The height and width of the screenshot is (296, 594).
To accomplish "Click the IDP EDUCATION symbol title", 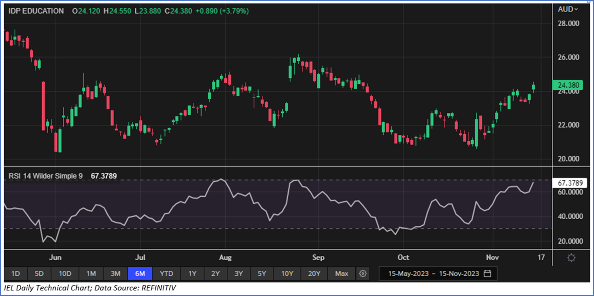I will tap(36, 11).
